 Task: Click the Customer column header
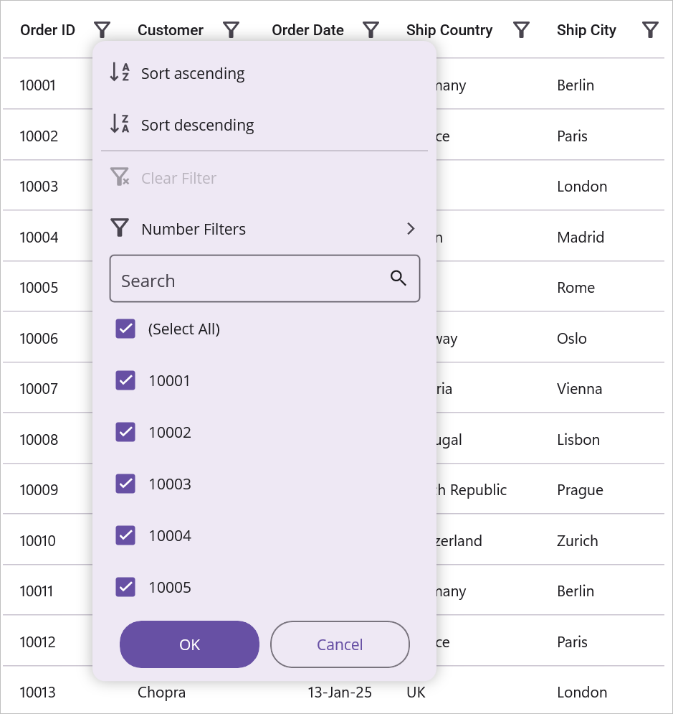[171, 30]
